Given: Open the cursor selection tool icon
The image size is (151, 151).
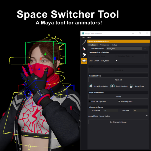Looking at the screenshot, I should pos(84,49).
